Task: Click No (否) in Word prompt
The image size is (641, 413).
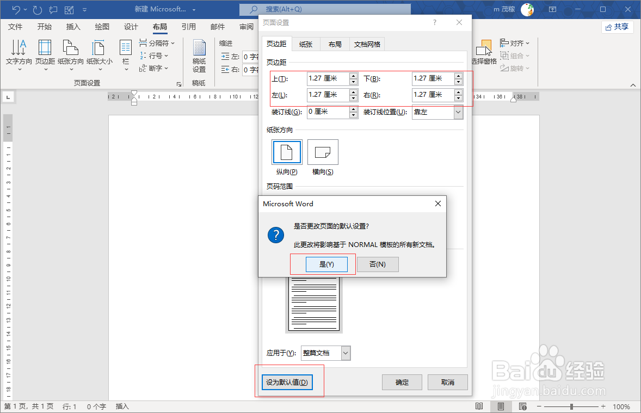Action: [378, 264]
